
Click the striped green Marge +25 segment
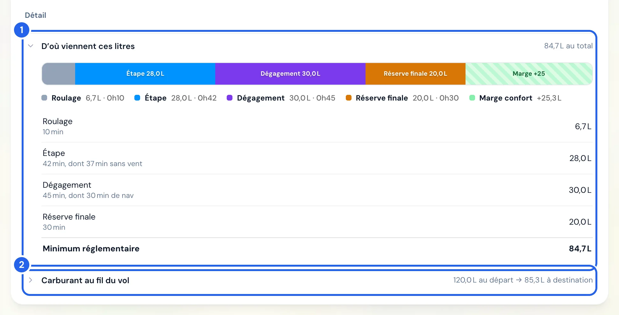click(529, 74)
